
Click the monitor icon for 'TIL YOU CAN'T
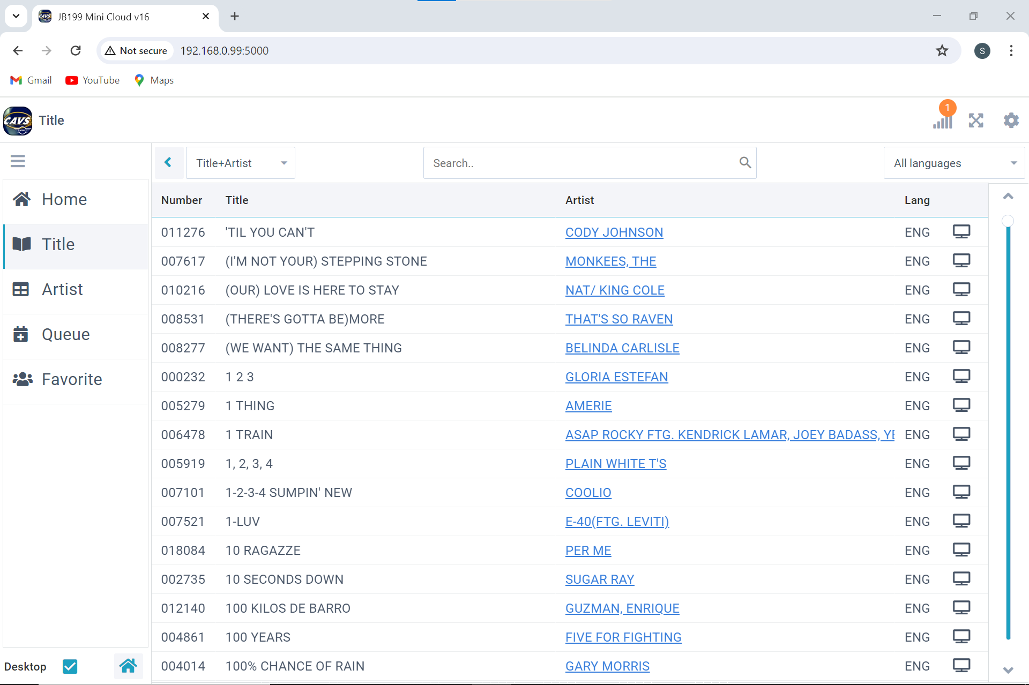point(961,232)
